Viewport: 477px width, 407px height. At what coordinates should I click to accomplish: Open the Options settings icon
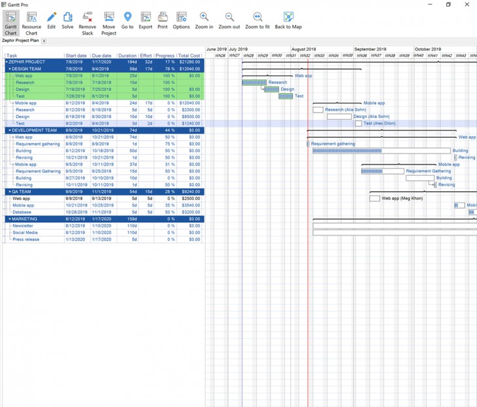click(181, 20)
